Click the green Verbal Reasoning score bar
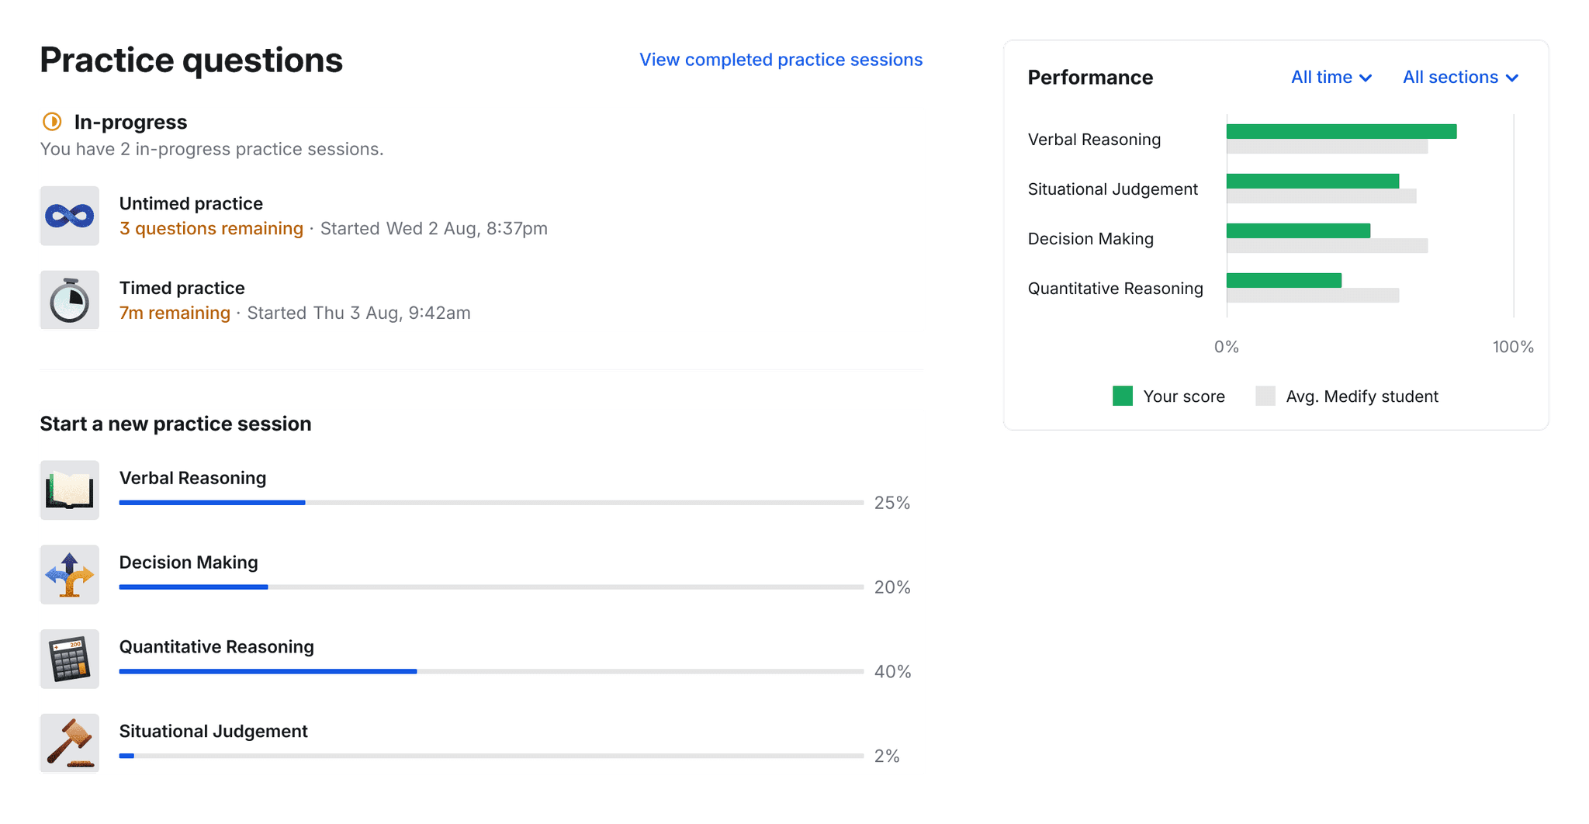 coord(1341,132)
